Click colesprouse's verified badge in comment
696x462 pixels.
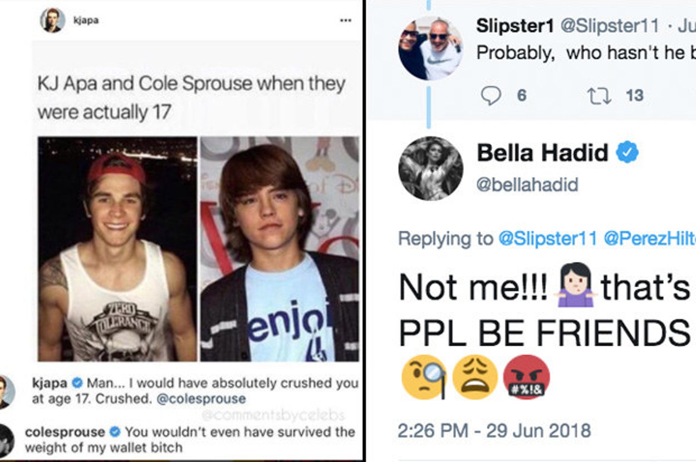[x=116, y=431]
